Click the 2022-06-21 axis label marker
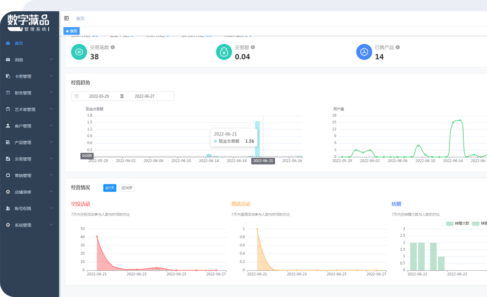Screen dimensions: 487x297 (x=263, y=161)
